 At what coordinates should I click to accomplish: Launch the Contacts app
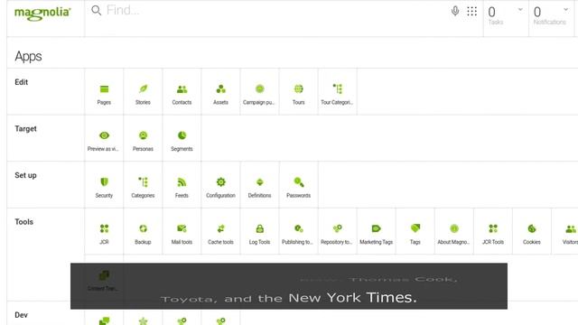[182, 92]
